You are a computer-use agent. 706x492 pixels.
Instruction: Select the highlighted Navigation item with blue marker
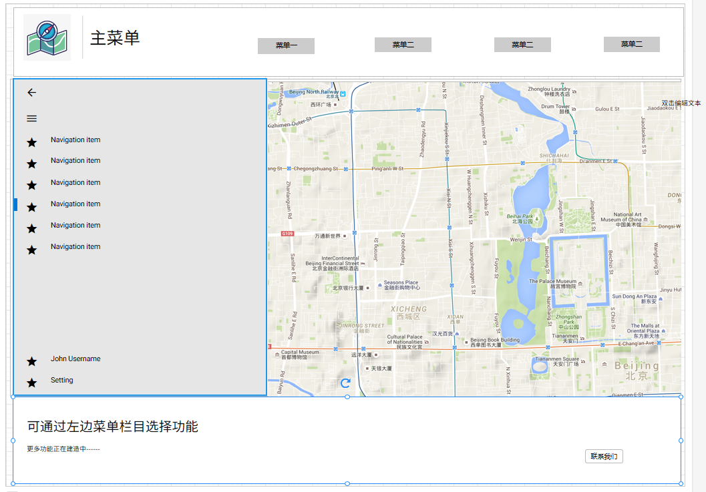(75, 204)
